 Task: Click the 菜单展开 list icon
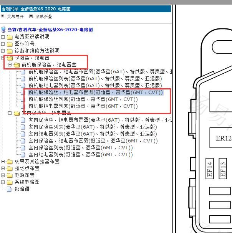pos(3,17)
